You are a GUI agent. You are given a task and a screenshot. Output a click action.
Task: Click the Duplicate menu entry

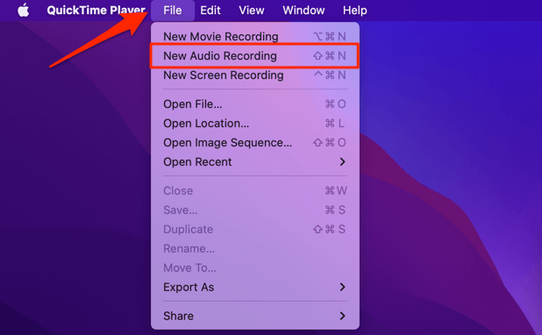(x=255, y=229)
